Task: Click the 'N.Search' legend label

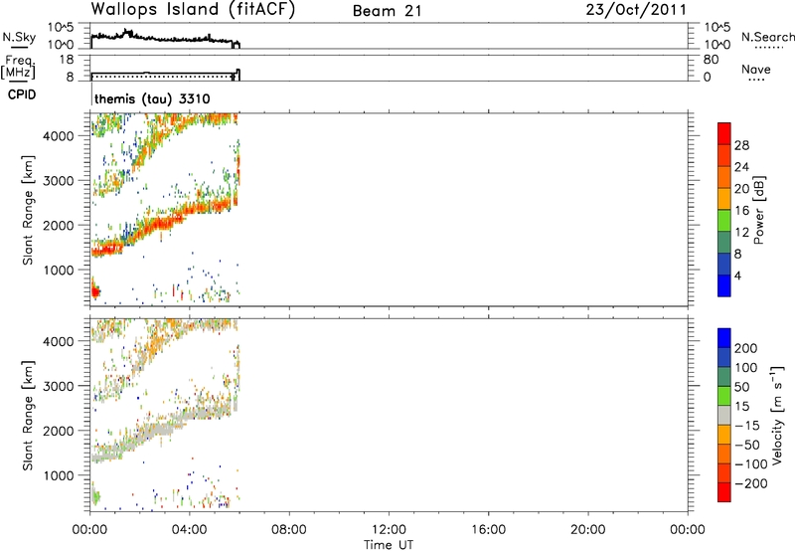Action: pyautogui.click(x=767, y=37)
